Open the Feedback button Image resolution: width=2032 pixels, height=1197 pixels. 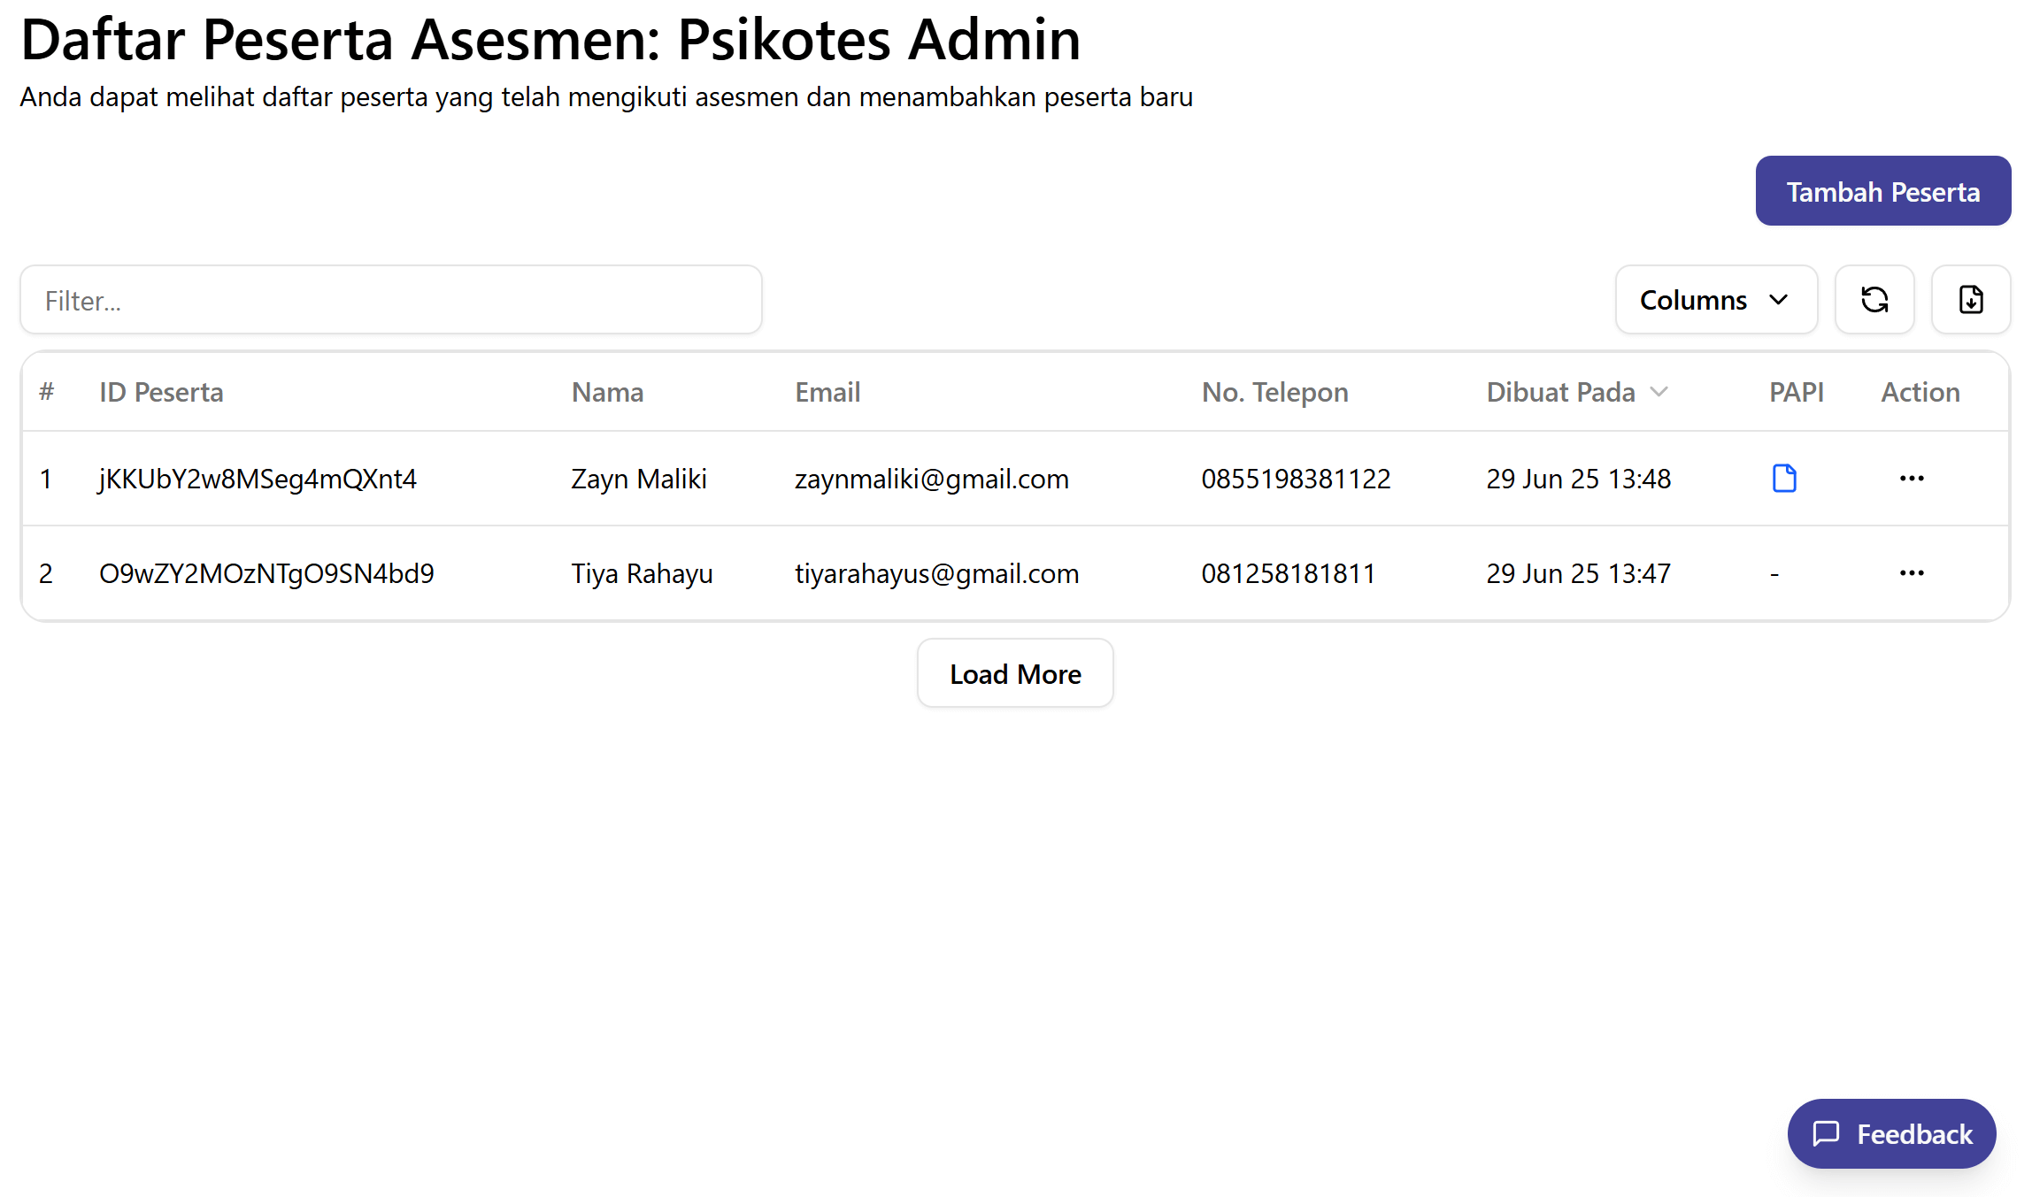point(1891,1133)
